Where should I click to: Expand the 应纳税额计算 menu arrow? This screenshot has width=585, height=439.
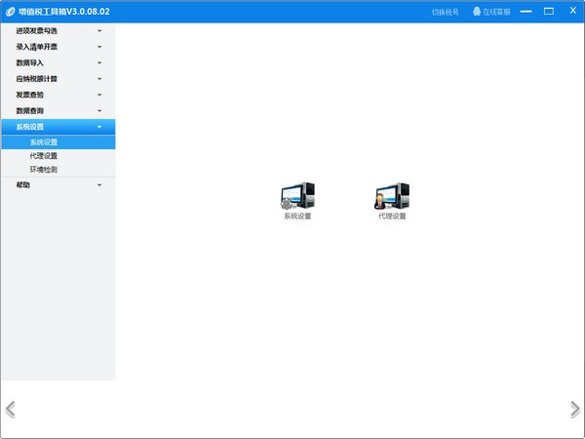[99, 79]
